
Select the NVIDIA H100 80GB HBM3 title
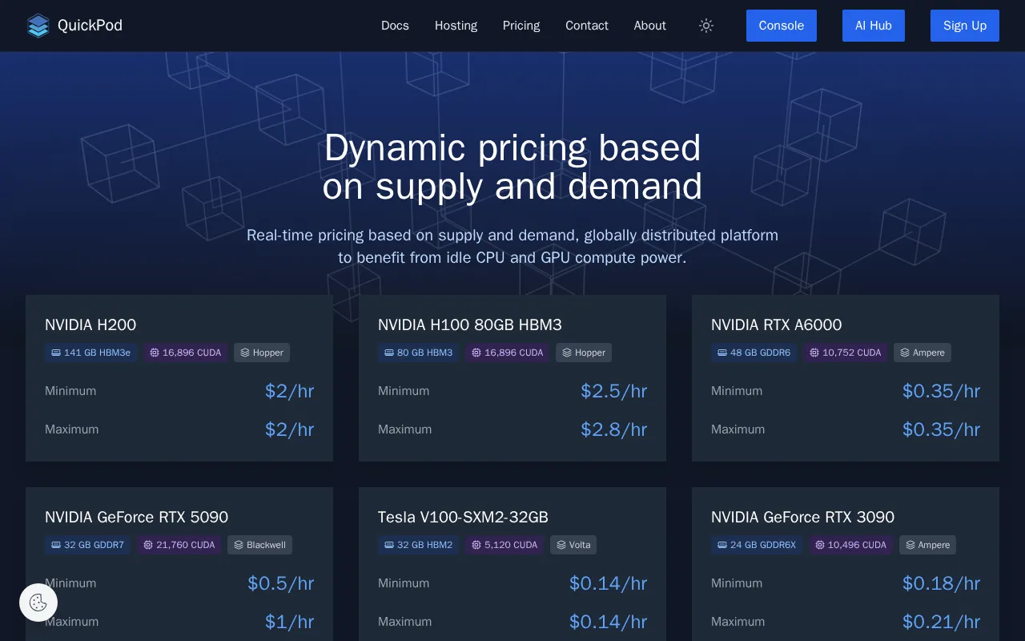[470, 325]
